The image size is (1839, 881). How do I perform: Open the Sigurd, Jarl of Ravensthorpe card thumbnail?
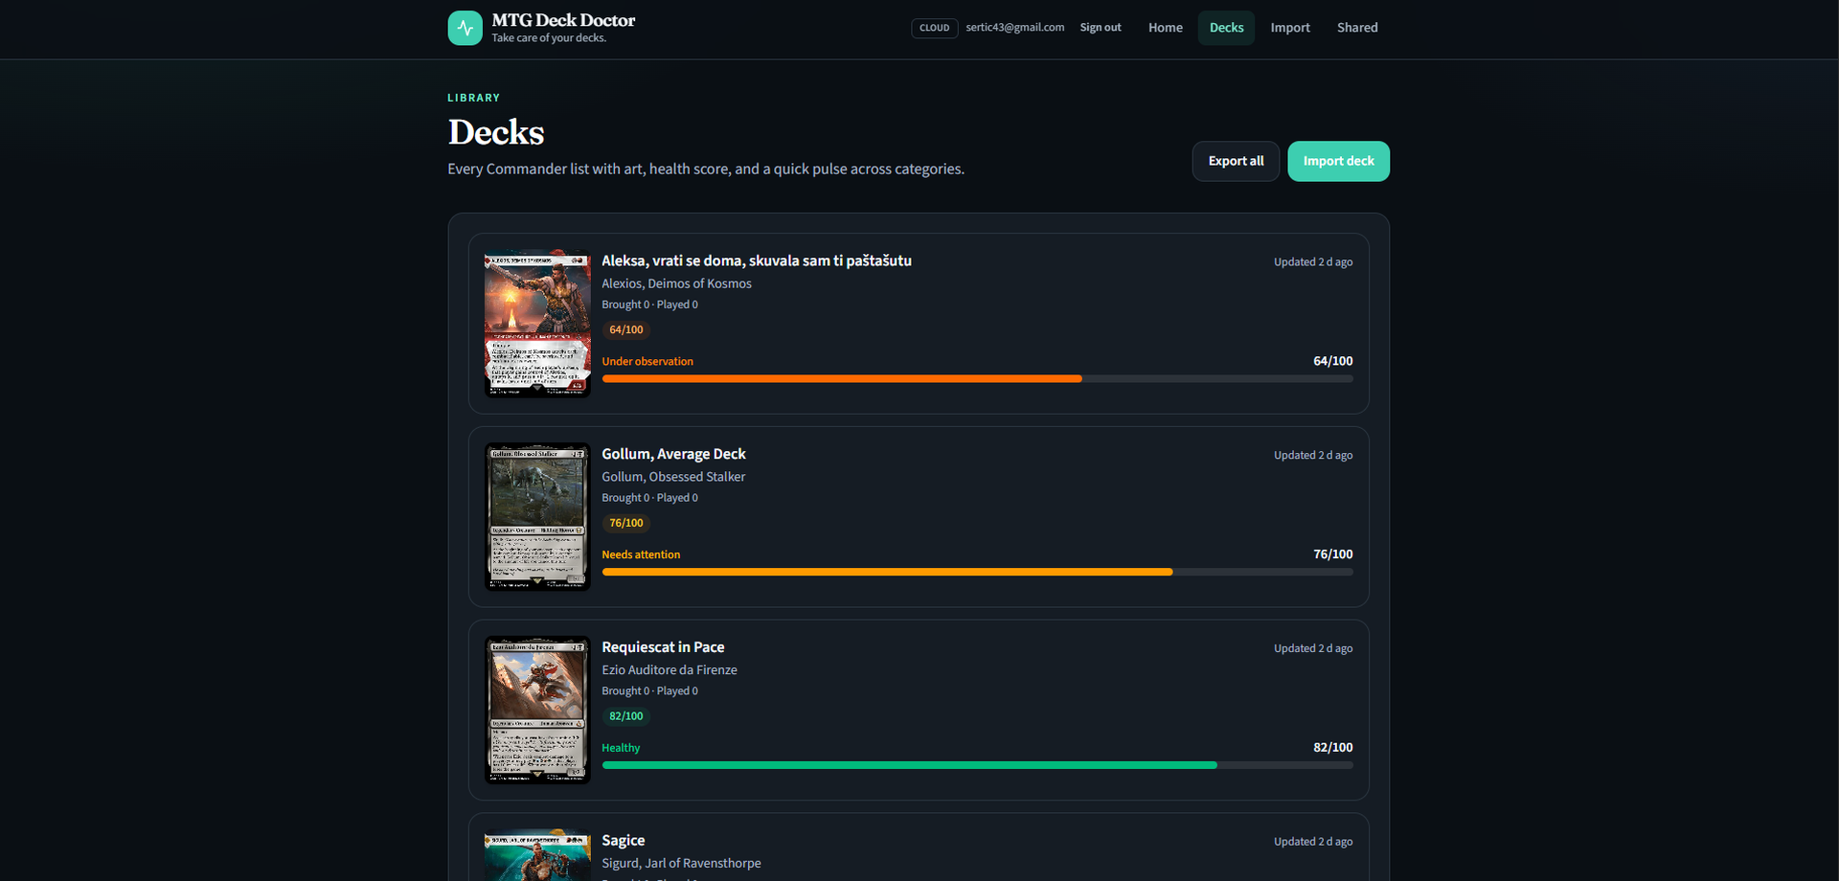pyautogui.click(x=537, y=854)
